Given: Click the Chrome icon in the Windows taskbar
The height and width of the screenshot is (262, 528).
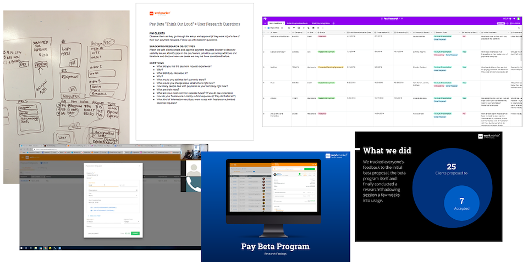Looking at the screenshot, I should pyautogui.click(x=46, y=248).
